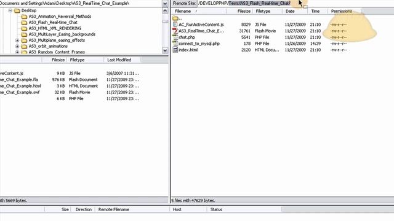Sort remote files by Permissions column

click(345, 11)
